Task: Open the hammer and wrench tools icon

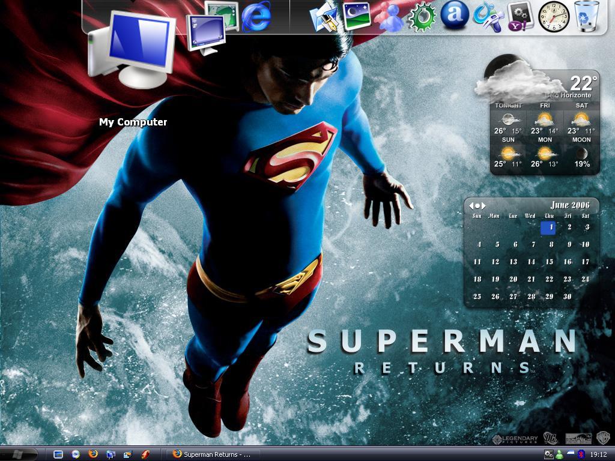Action: point(488,16)
